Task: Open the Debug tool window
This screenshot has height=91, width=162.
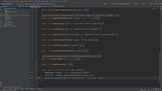Action: (x=17, y=89)
